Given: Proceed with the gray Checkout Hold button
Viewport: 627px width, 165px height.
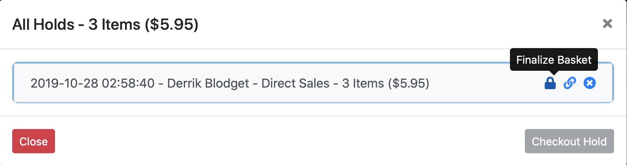Looking at the screenshot, I should point(569,141).
